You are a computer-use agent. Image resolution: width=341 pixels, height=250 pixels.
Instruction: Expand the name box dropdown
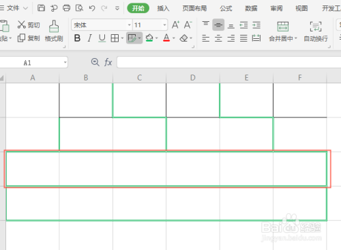tap(65, 62)
